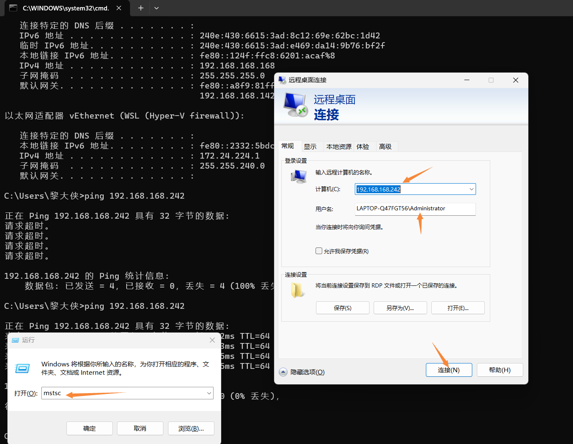Image resolution: width=573 pixels, height=444 pixels.
Task: Click the computer icon in 登录设置
Action: click(x=299, y=177)
